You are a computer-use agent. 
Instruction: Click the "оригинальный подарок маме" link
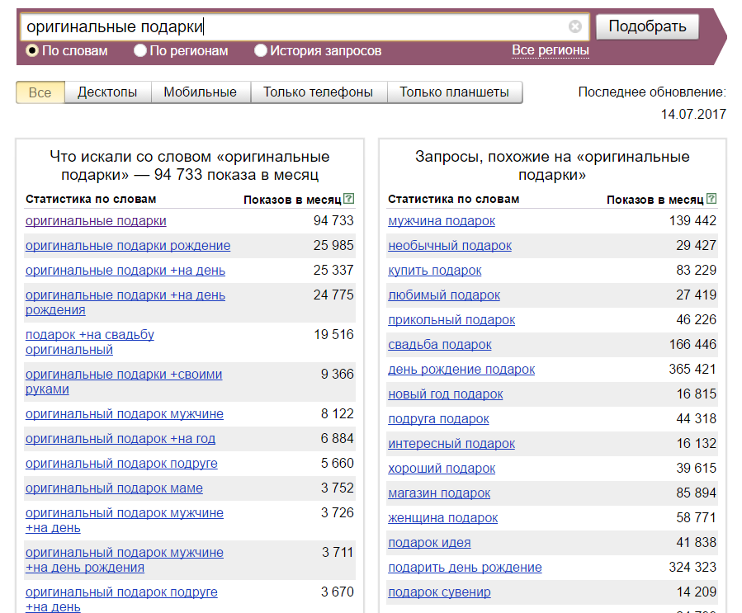point(114,488)
